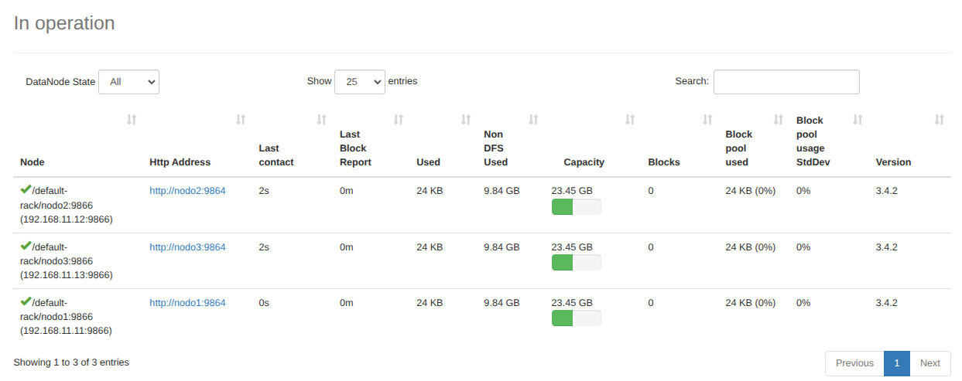The height and width of the screenshot is (381, 962).
Task: Click the sort icon for Node column
Action: (x=132, y=120)
